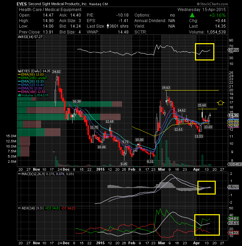
Task: Click the P/E value -10.18
Action: coord(122,15)
